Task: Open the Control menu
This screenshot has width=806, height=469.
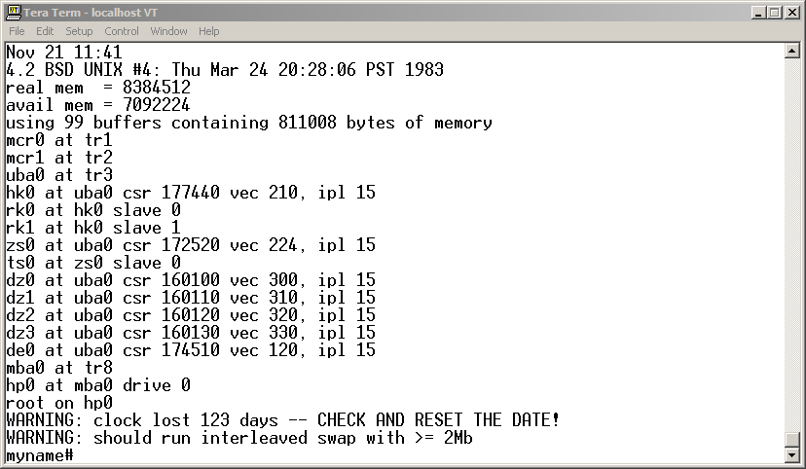Action: click(x=122, y=31)
